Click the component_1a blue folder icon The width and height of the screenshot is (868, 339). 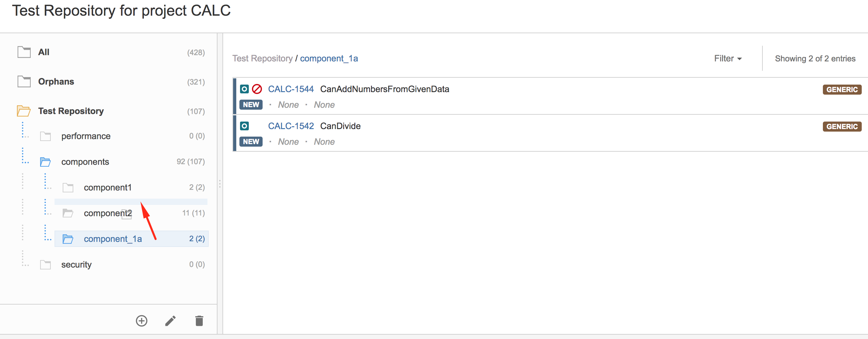68,239
